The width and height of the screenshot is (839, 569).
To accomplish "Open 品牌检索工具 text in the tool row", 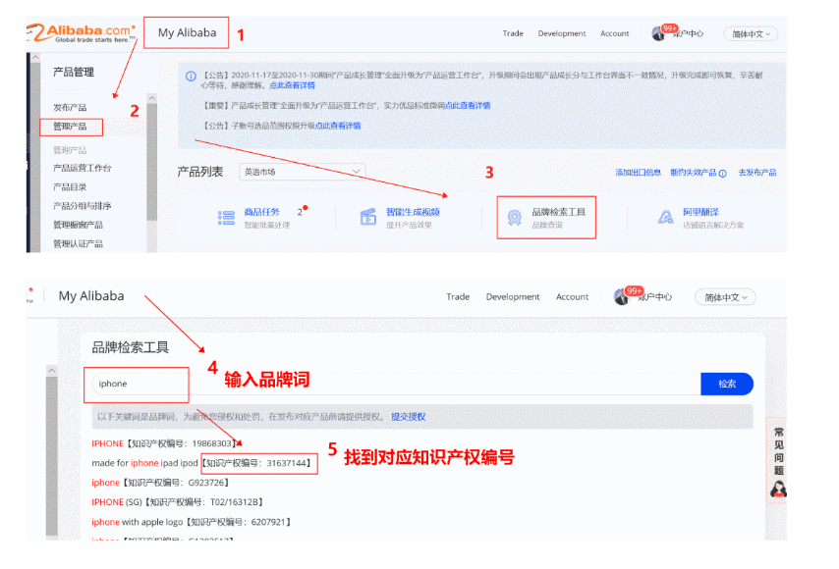I will click(x=559, y=212).
